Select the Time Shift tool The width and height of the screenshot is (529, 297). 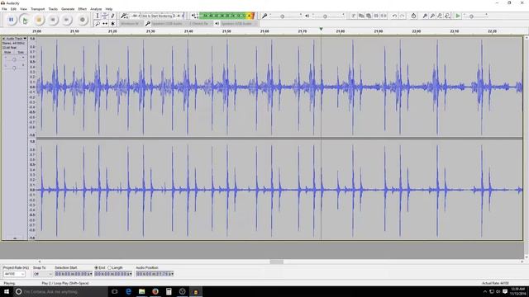[105, 24]
